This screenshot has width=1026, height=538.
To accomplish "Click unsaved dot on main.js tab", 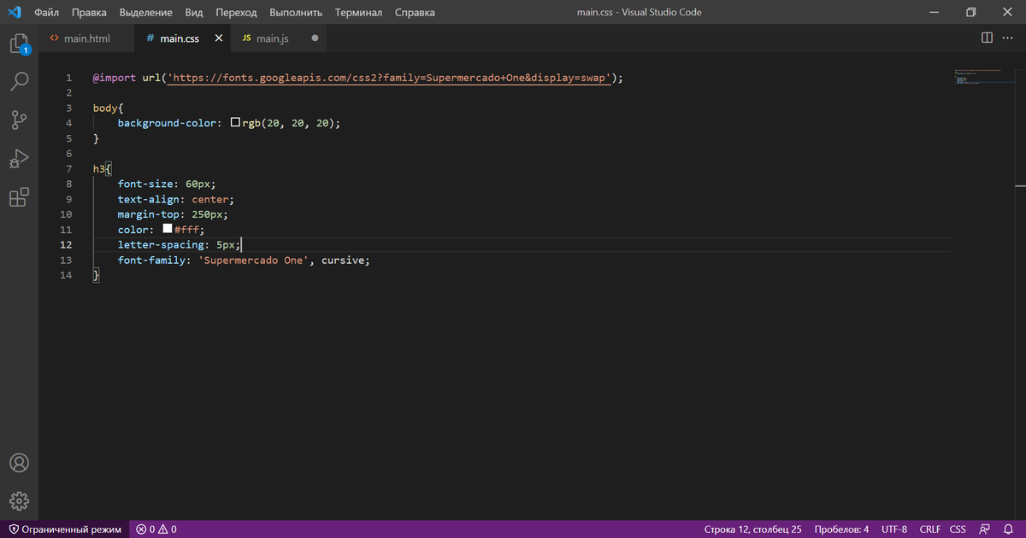I will point(315,38).
